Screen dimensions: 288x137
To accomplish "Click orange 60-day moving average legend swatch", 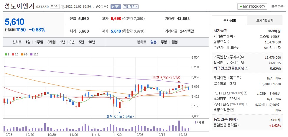I will click(x=22, y=54).
